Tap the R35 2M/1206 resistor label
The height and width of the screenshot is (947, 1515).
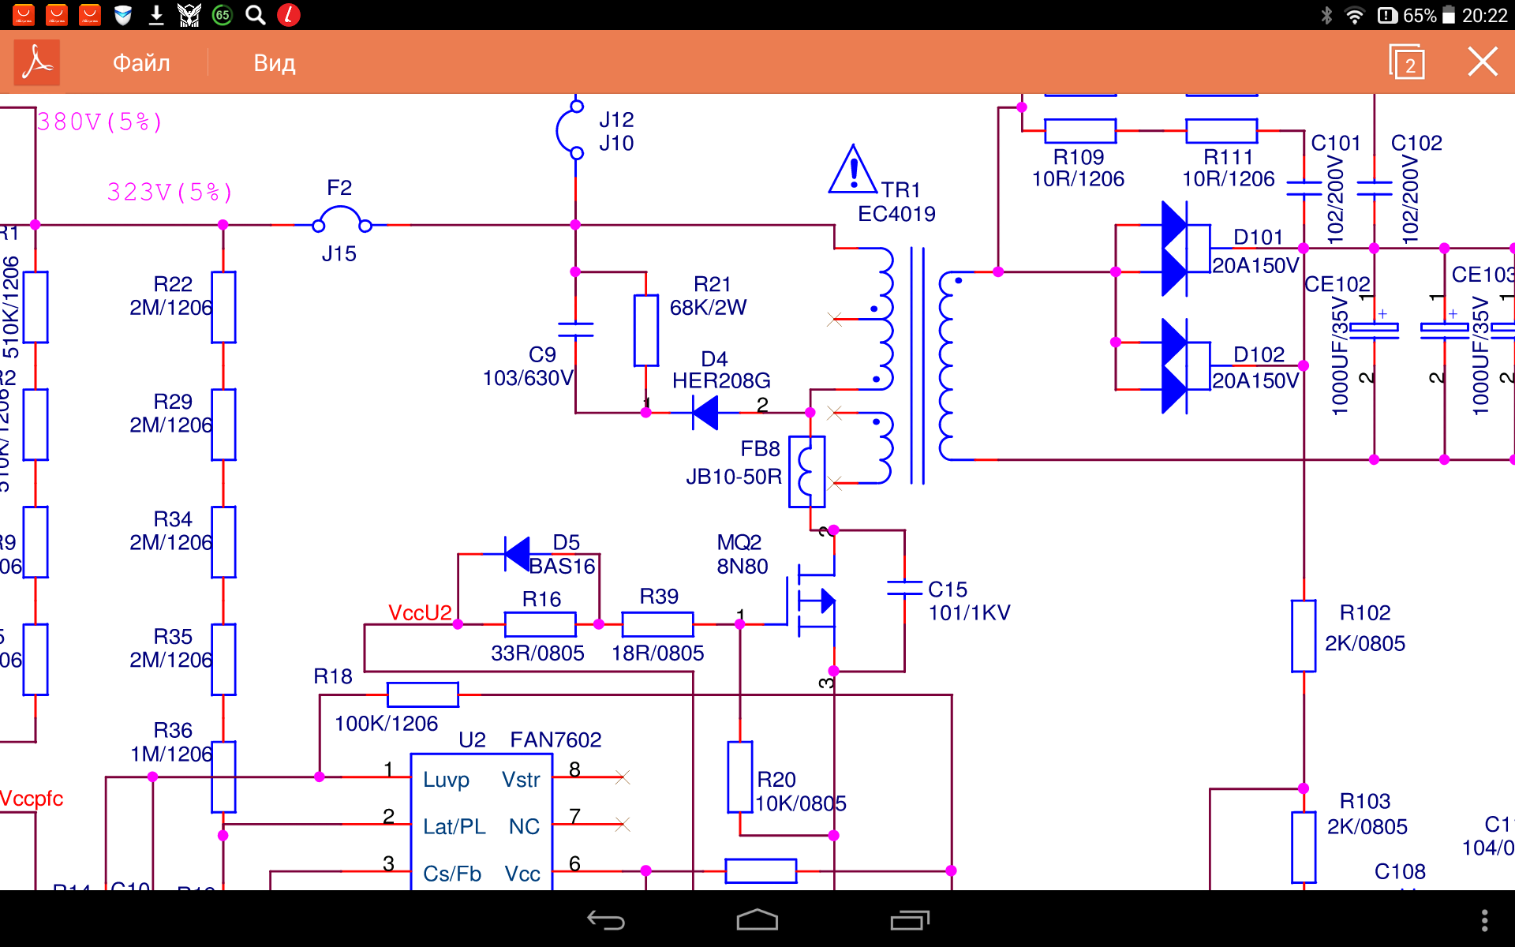coord(171,648)
